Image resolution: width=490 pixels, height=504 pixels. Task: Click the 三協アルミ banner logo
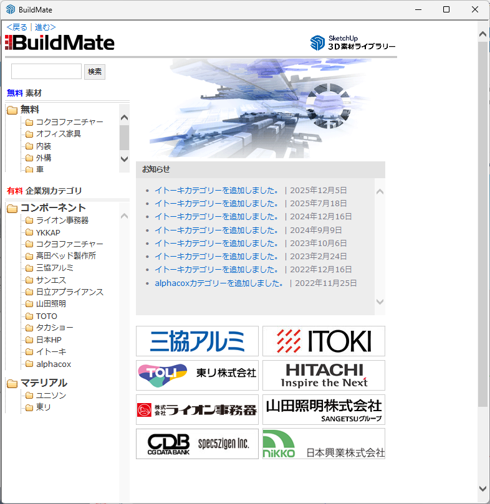[x=197, y=341]
